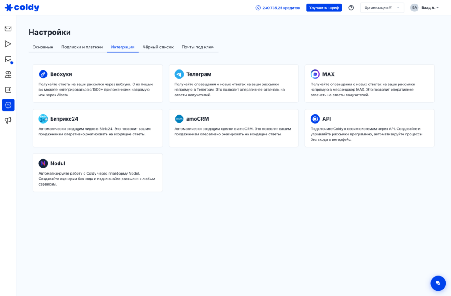Click the amoCRM deals description text
The height and width of the screenshot is (296, 451).
pyautogui.click(x=233, y=132)
